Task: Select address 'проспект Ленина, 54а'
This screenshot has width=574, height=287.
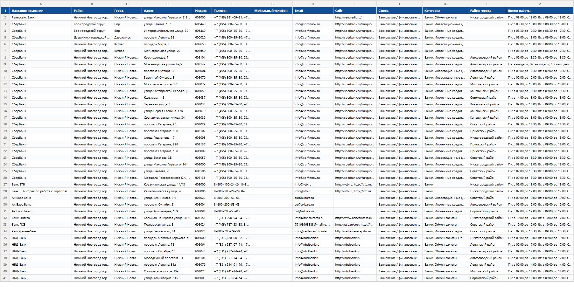Action: [x=167, y=265]
